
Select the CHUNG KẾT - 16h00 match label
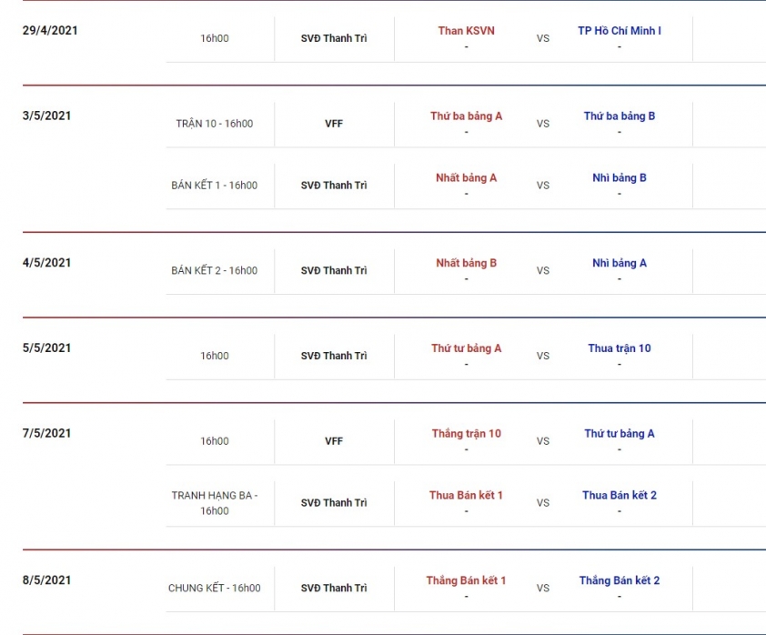(x=214, y=588)
